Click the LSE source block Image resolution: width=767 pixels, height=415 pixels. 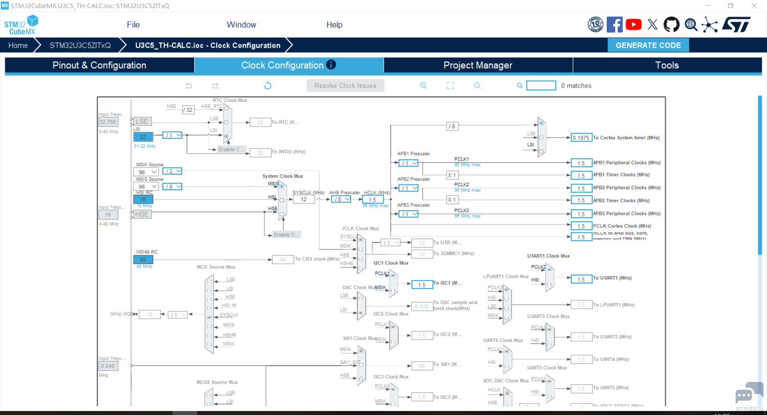click(x=142, y=121)
